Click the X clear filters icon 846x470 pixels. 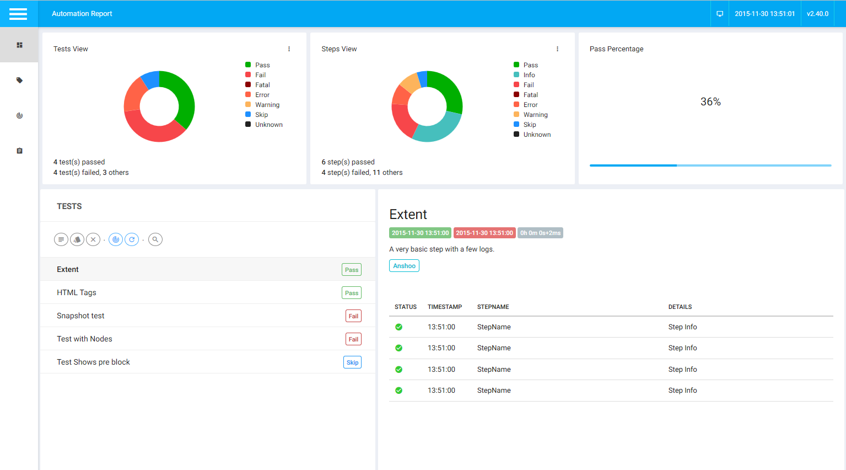93,239
